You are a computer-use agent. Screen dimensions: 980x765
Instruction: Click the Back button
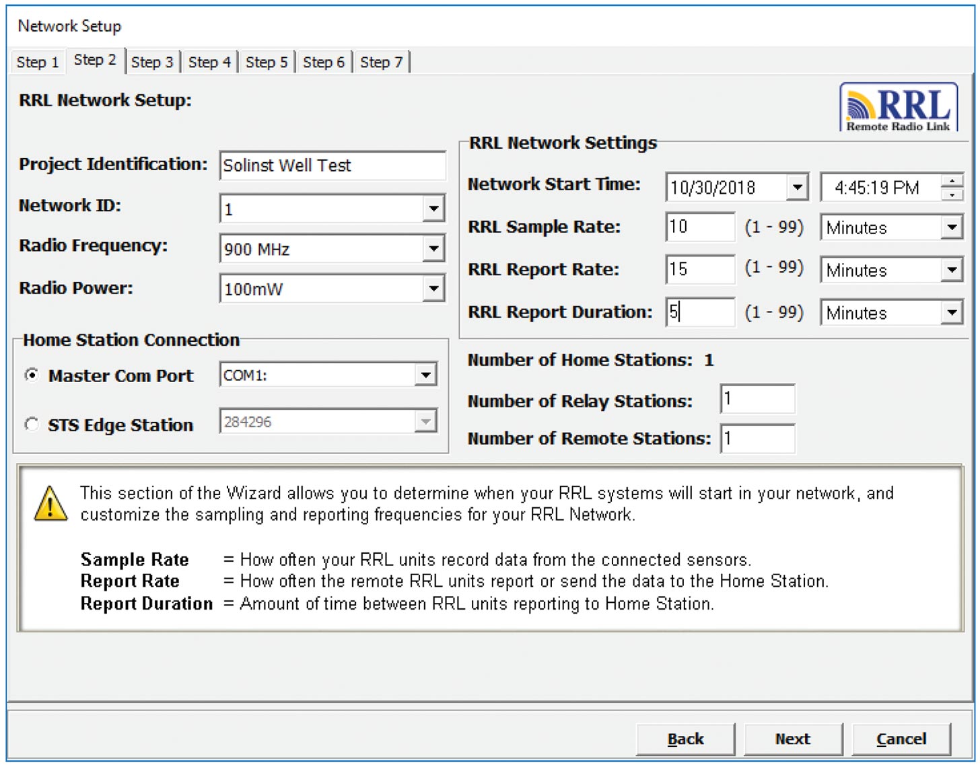[685, 738]
